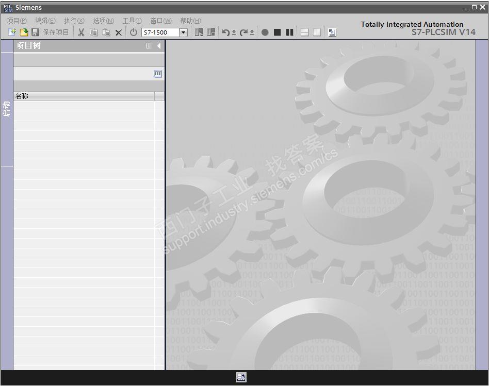Click the first simulation view icon after dropdown
Viewport: 489px width, 386px height.
pyautogui.click(x=199, y=32)
